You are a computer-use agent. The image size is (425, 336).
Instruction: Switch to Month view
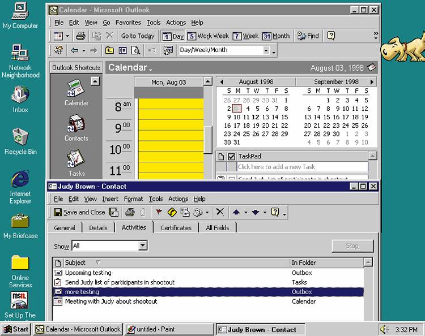276,36
